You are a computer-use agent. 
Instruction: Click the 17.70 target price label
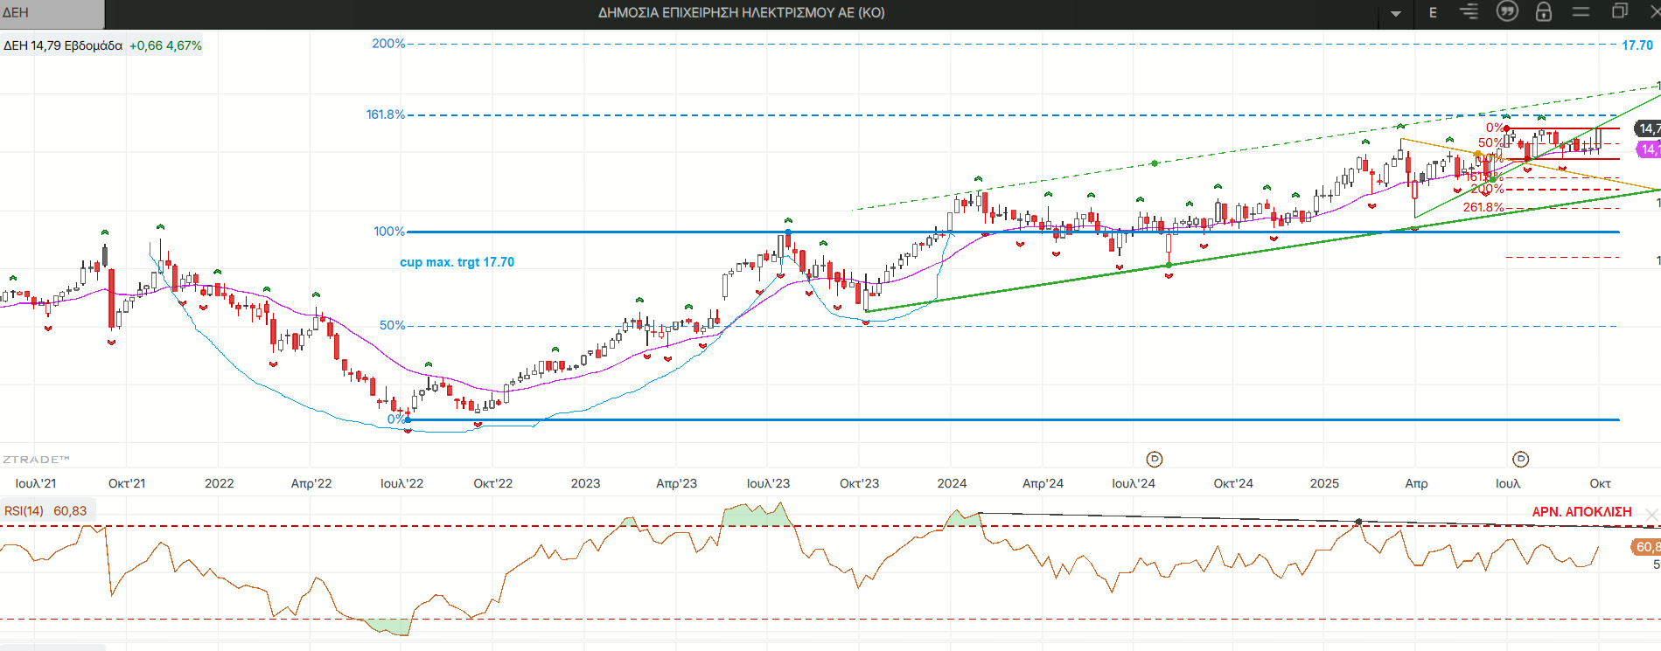tap(1637, 45)
